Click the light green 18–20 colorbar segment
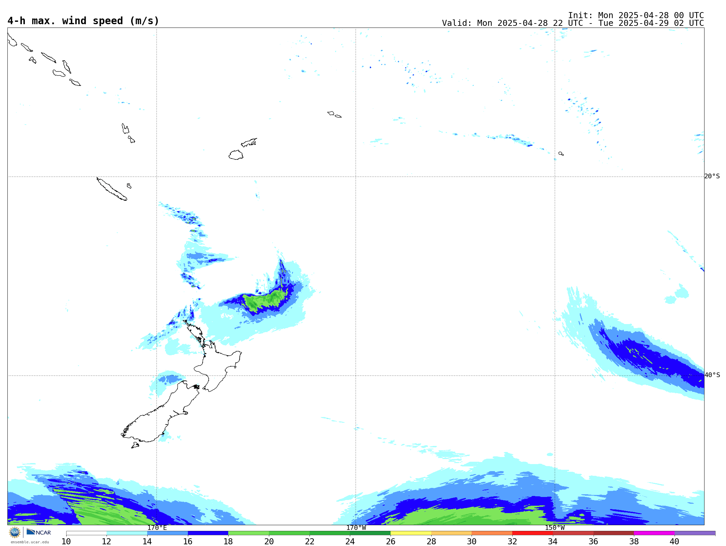The height and width of the screenshot is (546, 726). pos(248,533)
